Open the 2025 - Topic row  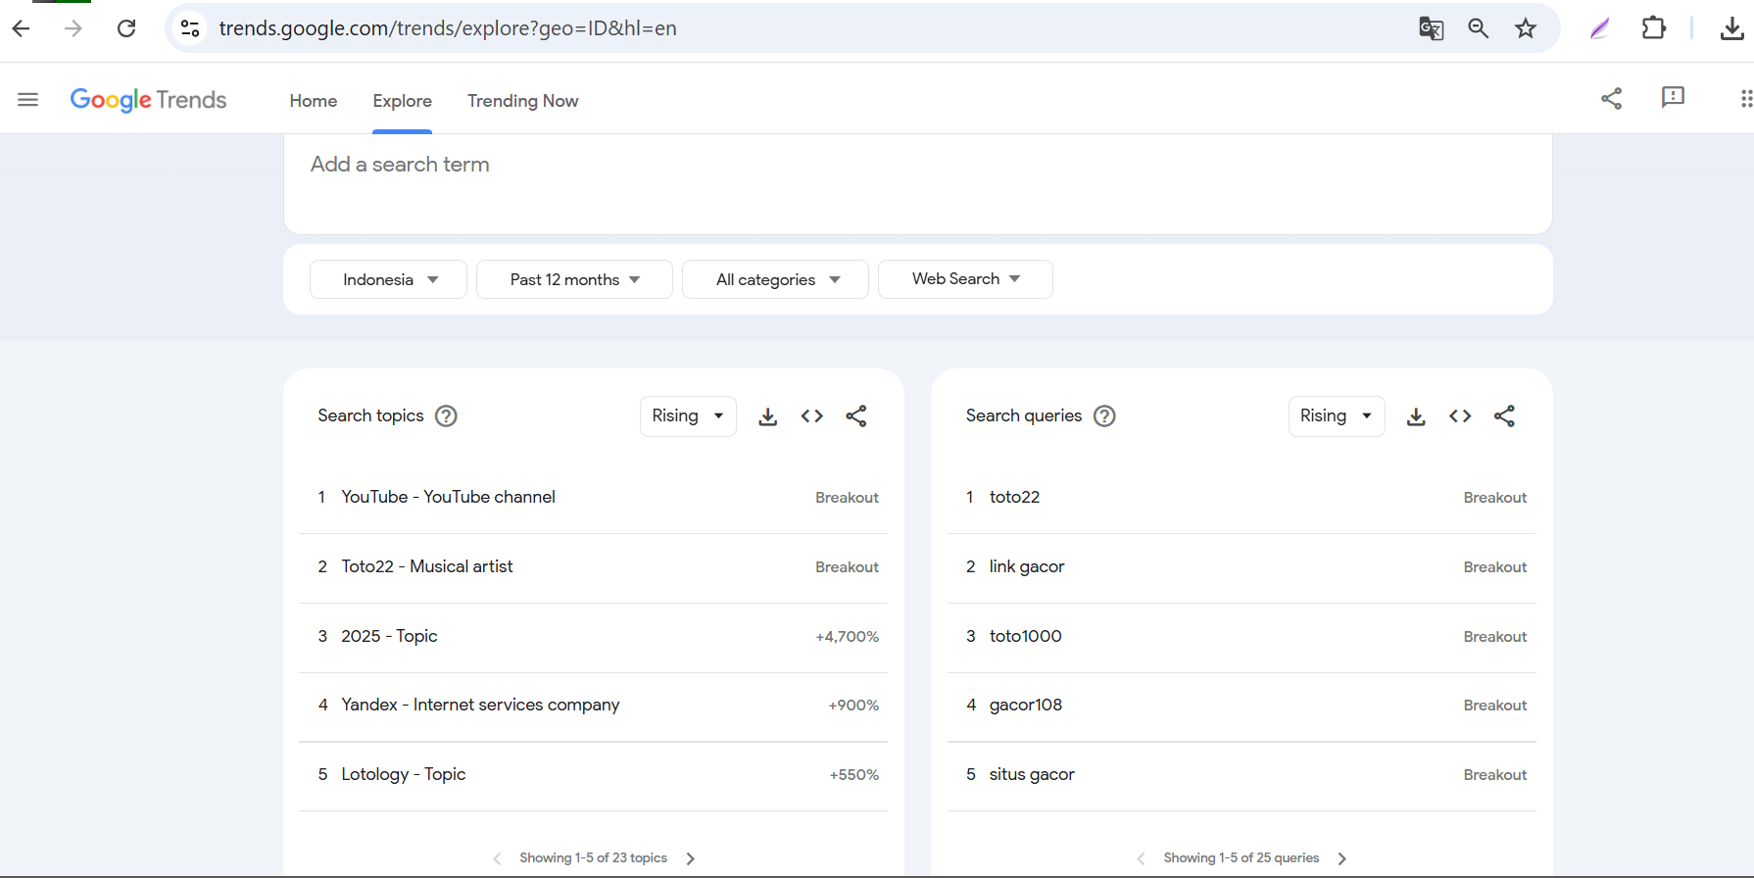click(x=389, y=636)
